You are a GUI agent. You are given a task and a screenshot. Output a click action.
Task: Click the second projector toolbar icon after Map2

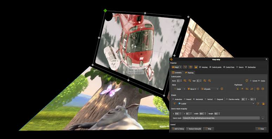coord(191,67)
